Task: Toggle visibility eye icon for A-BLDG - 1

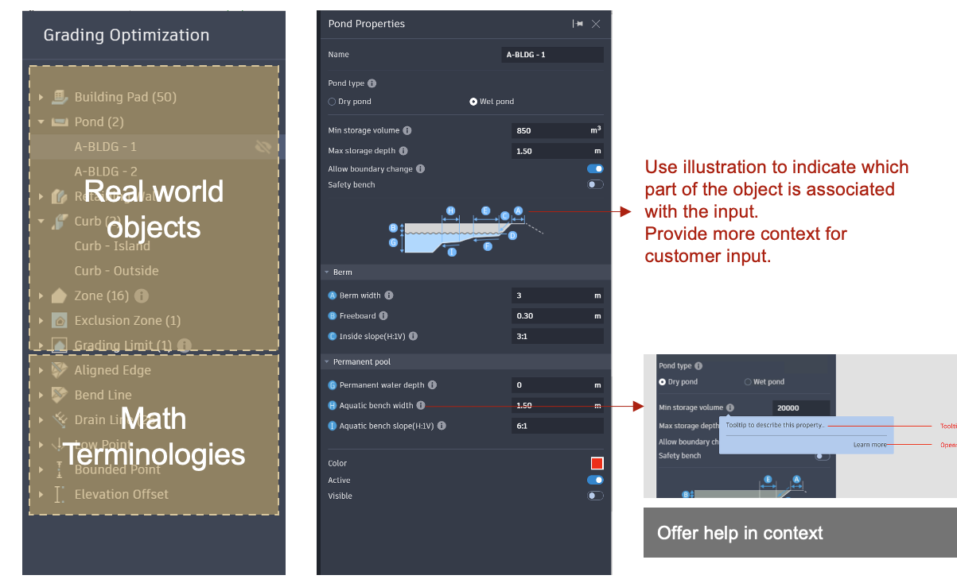Action: [263, 147]
